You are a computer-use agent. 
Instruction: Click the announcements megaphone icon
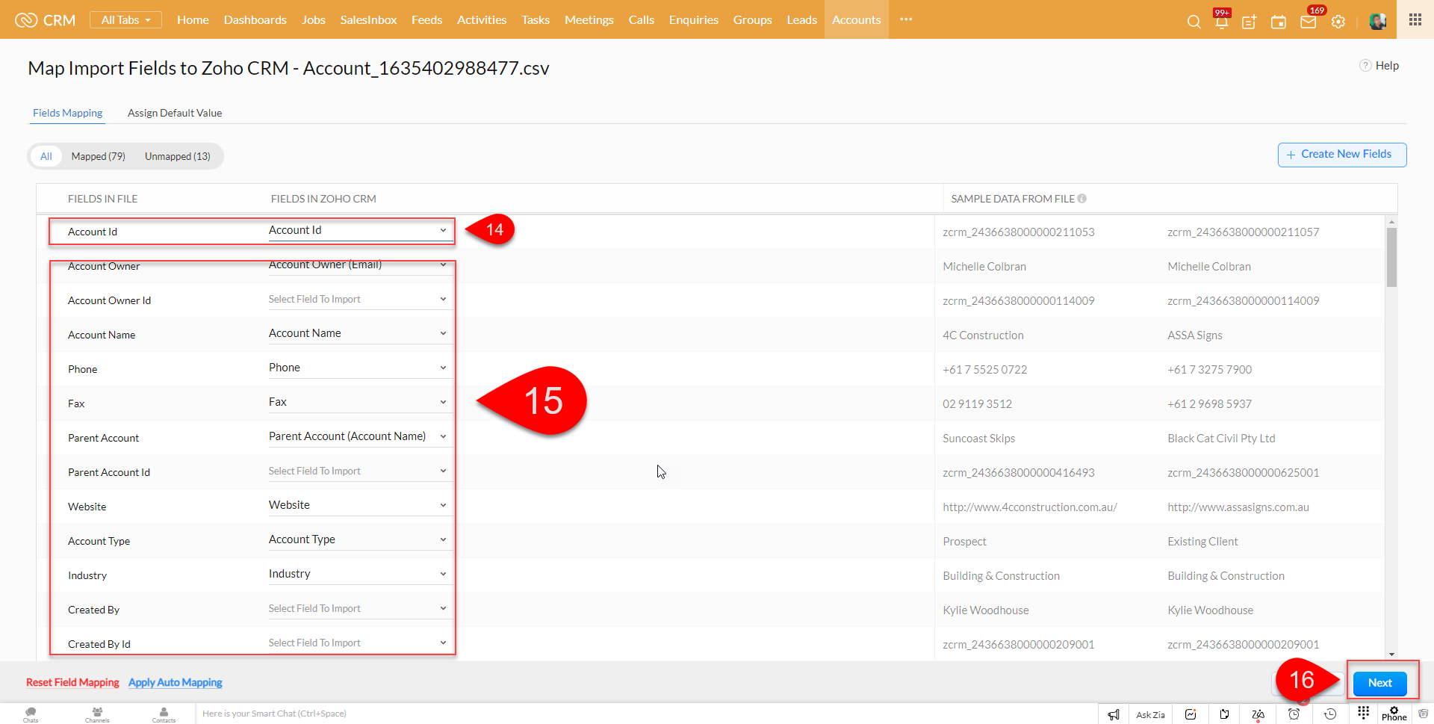(1114, 714)
